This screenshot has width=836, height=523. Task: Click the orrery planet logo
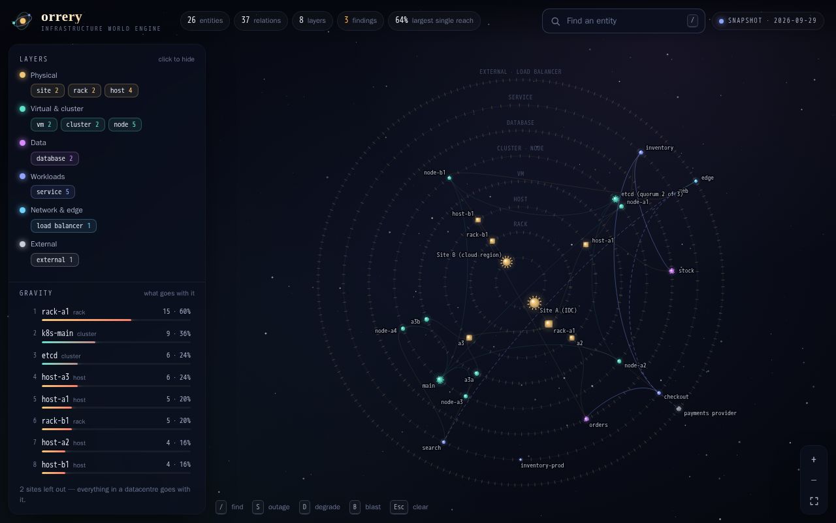click(22, 21)
